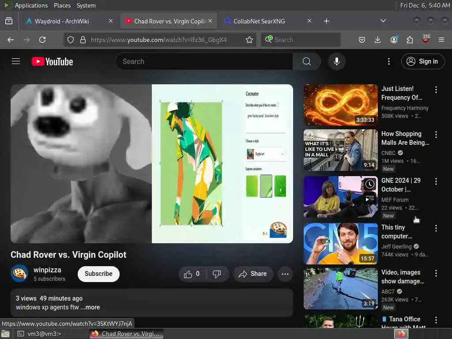
Task: Go back to previous page
Action: pos(11,40)
